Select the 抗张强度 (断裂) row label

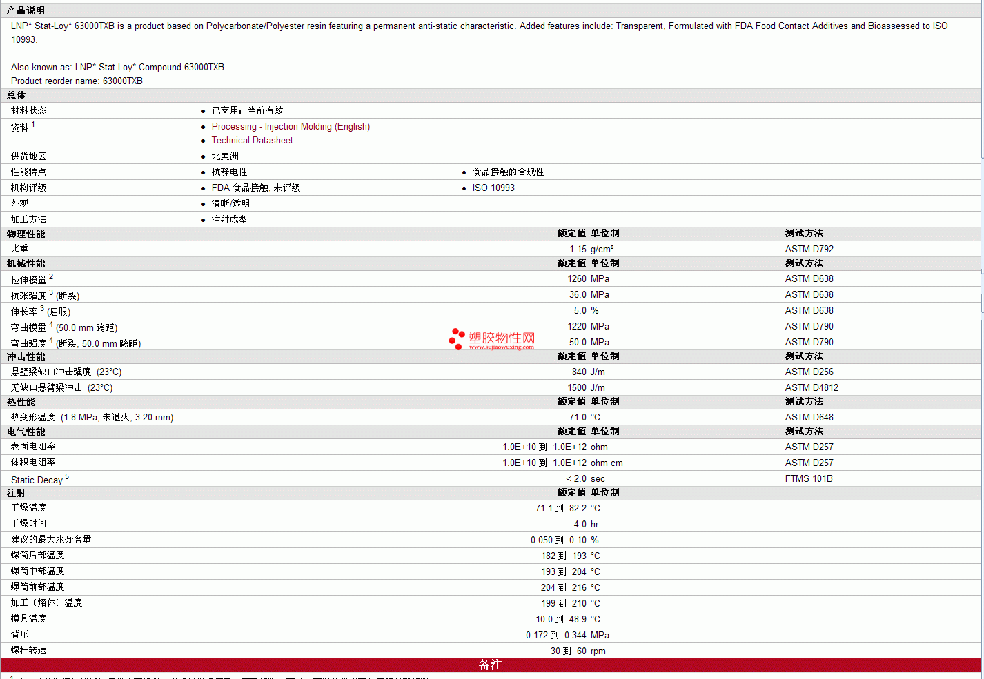[x=46, y=295]
